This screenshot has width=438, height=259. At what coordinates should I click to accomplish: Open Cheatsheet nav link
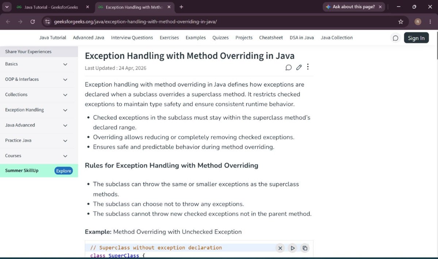point(271,38)
